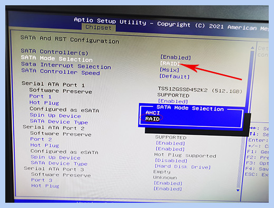The width and height of the screenshot is (274, 208).
Task: Select Port 3 Hot Plug option
Action: pyautogui.click(x=45, y=186)
